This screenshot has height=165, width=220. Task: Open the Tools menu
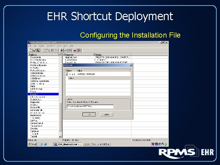click(x=59, y=46)
